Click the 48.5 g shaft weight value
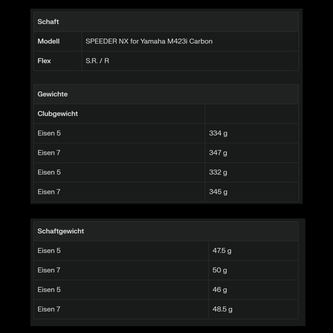The height and width of the screenshot is (333, 333). (x=222, y=309)
